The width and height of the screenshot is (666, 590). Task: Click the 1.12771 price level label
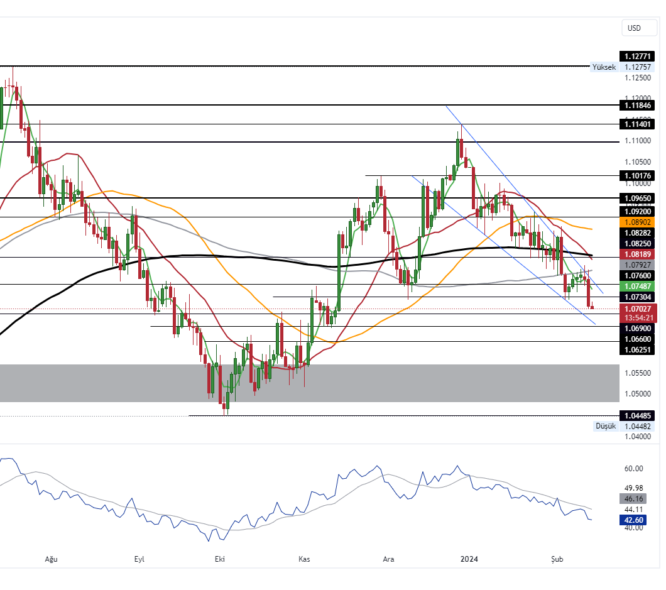(638, 56)
